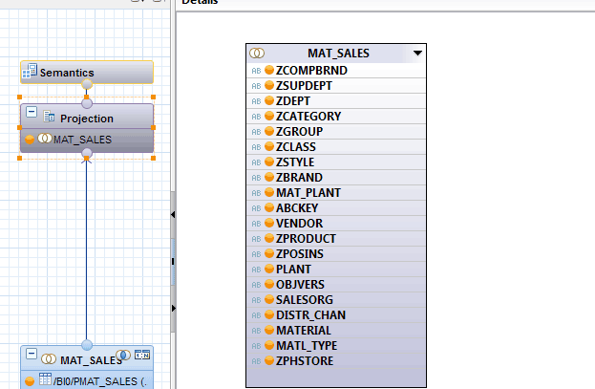Viewport: 595px width, 389px height.
Task: Select MATERIAL column
Action: click(336, 330)
